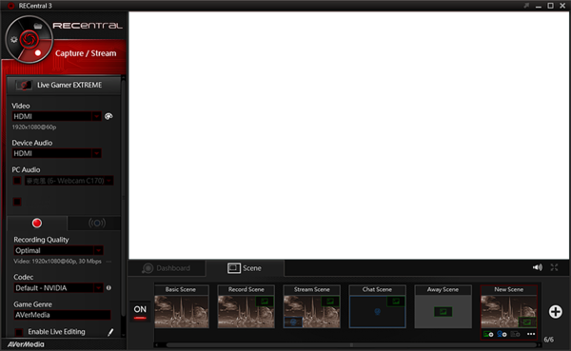This screenshot has height=351, width=571.
Task: Enable the PC Audio checkbox
Action: click(x=17, y=181)
